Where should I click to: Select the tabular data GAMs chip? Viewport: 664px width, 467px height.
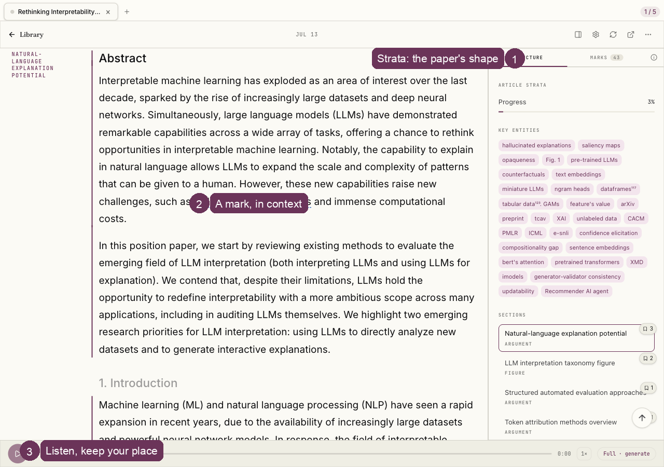click(x=531, y=204)
